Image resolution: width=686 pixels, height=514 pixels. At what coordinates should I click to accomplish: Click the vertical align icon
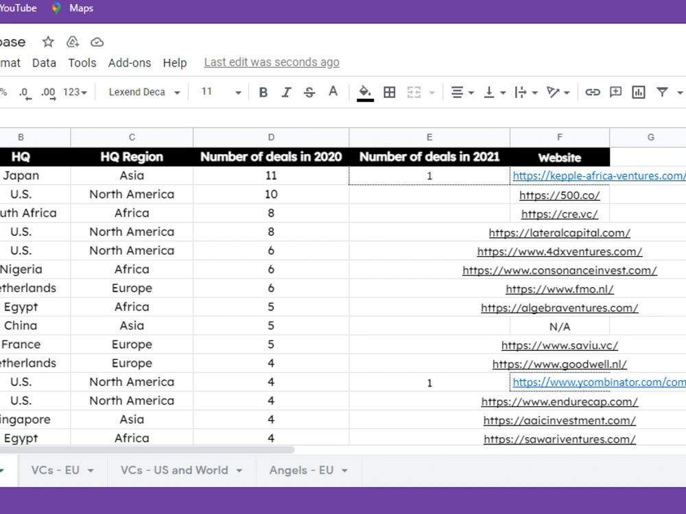tap(489, 93)
